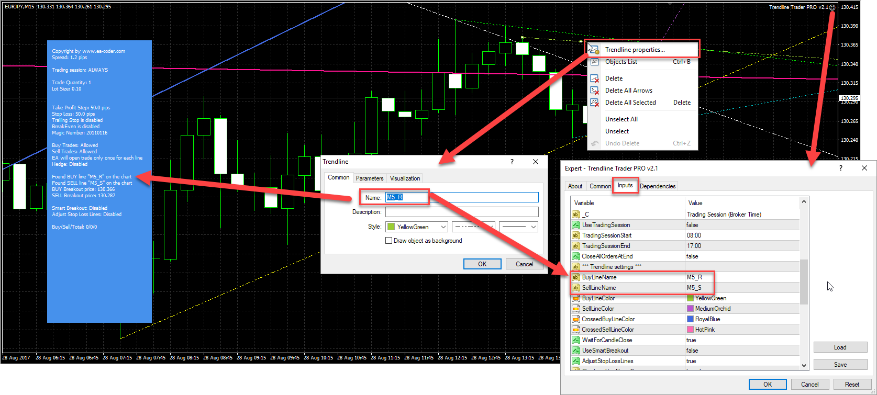
Task: Open the YellowGreen style color dropdown
Action: [x=417, y=227]
